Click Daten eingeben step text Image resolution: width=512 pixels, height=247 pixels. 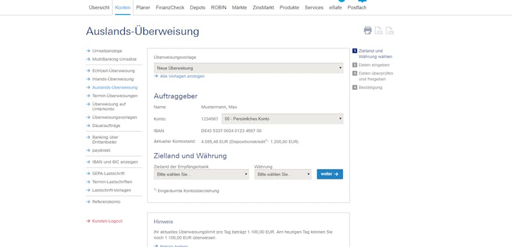(x=374, y=64)
